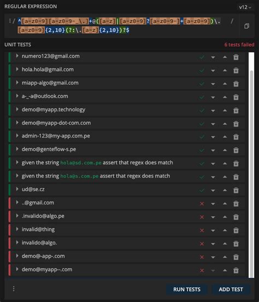
Task: Expand the miapp-algo@gmail.com test row
Action: click(x=17, y=83)
